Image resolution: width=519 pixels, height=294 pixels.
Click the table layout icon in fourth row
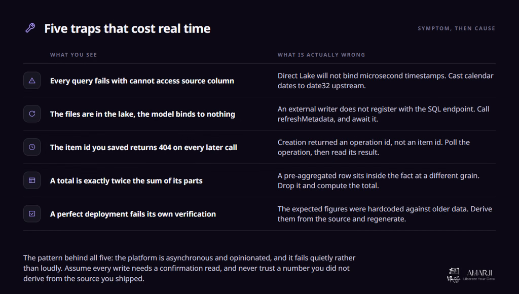click(x=32, y=180)
